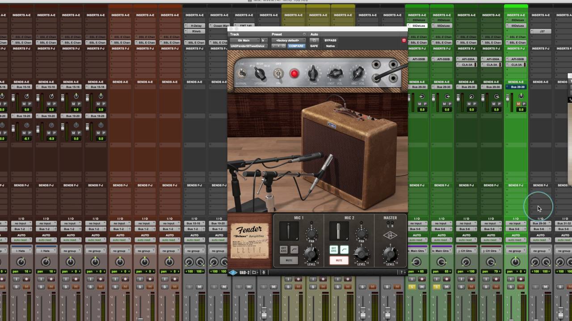The width and height of the screenshot is (572, 321).
Task: Toggle automation SAFE button
Action: coord(314,46)
